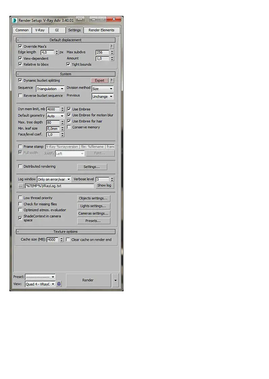This screenshot has height=379, width=269.
Task: Select the Settings tab
Action: [x=75, y=30]
